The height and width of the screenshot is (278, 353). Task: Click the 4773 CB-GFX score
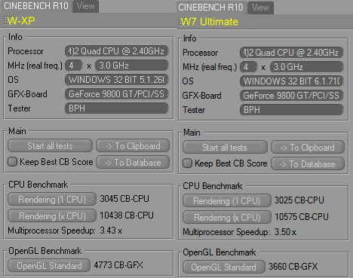pyautogui.click(x=118, y=265)
